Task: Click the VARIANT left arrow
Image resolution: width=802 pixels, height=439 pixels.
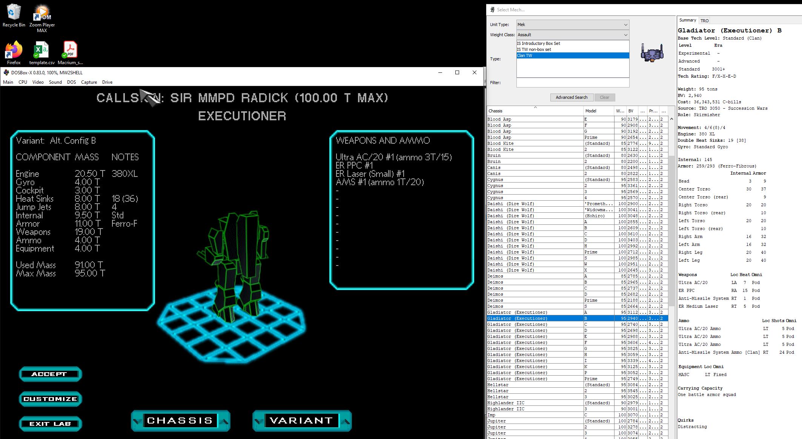Action: pyautogui.click(x=259, y=421)
